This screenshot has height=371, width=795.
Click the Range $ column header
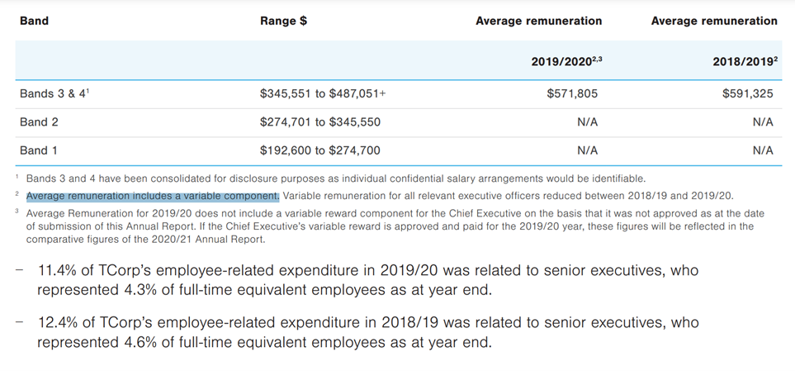283,21
